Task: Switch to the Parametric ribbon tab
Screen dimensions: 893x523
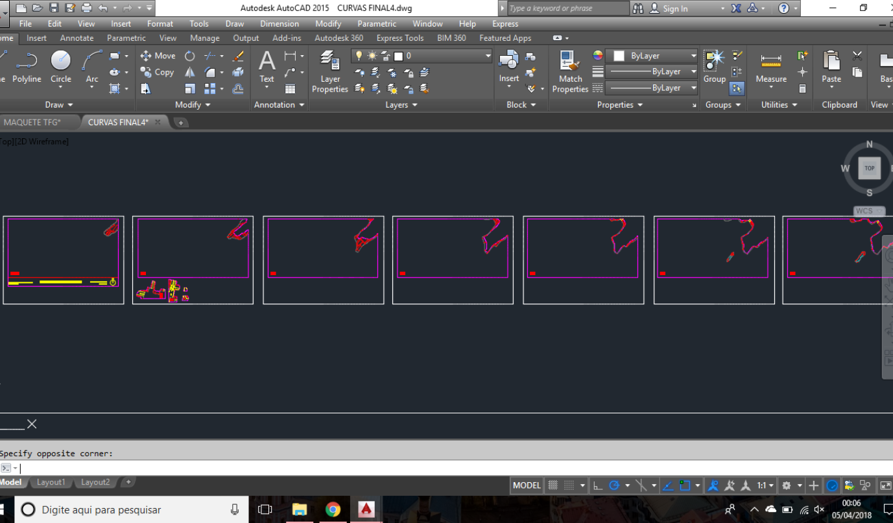Action: pyautogui.click(x=126, y=38)
